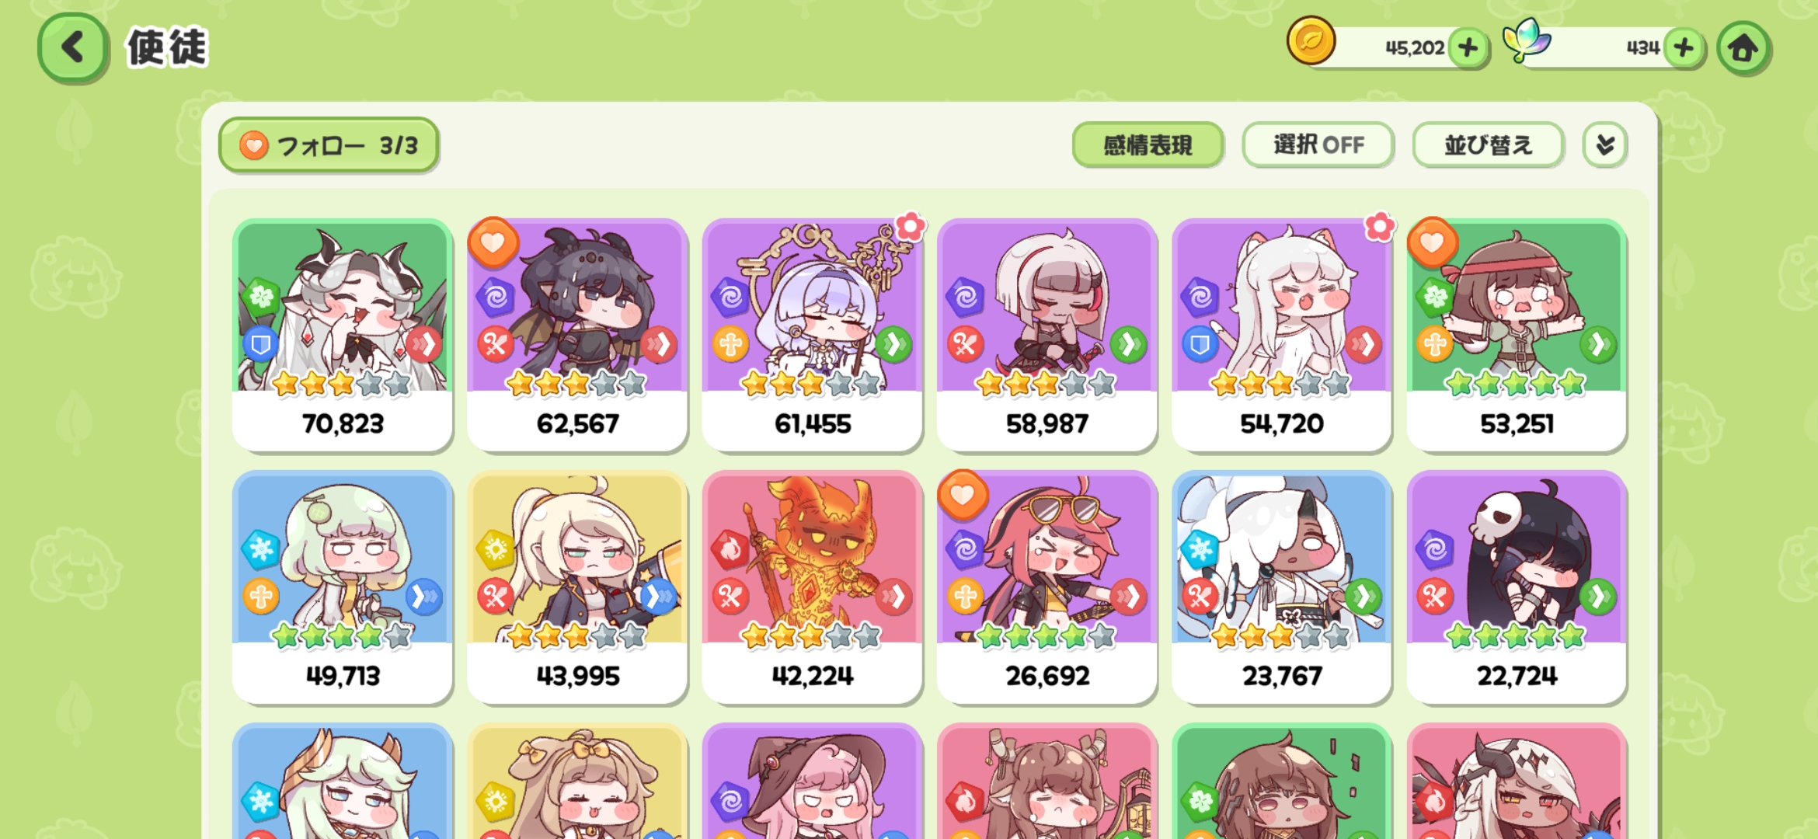Add crystal currency with plus button
Image resolution: width=1818 pixels, height=839 pixels.
pyautogui.click(x=1684, y=48)
